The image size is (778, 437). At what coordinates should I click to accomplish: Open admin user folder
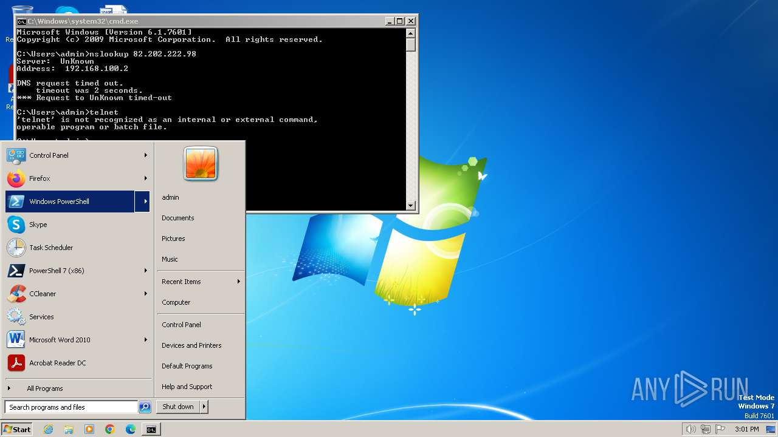pyautogui.click(x=170, y=197)
